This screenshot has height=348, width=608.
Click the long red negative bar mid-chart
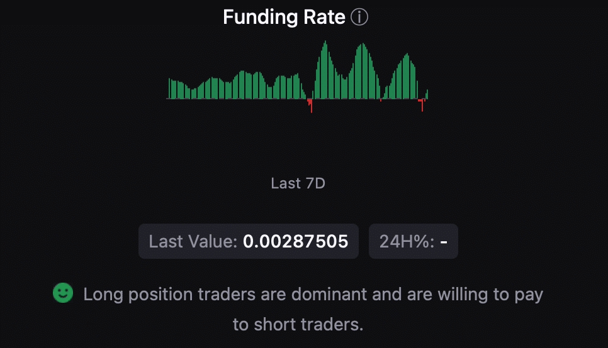click(311, 106)
